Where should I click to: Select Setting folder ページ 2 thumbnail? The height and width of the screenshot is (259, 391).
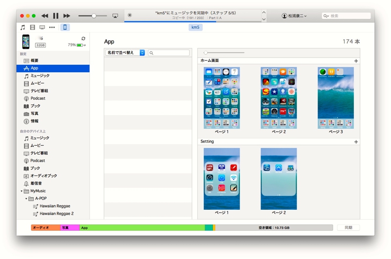(x=279, y=179)
